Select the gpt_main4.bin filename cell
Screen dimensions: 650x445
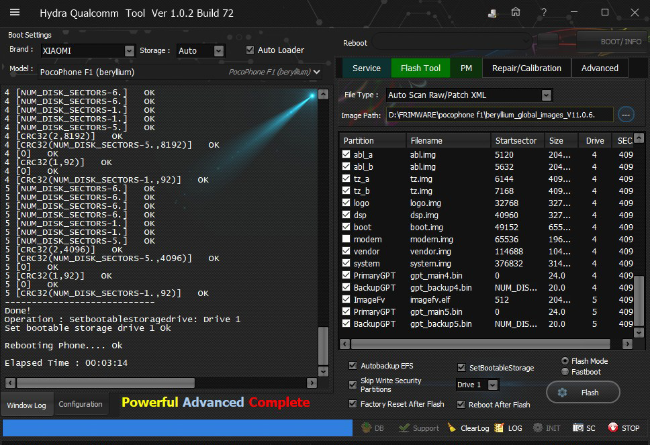click(436, 275)
